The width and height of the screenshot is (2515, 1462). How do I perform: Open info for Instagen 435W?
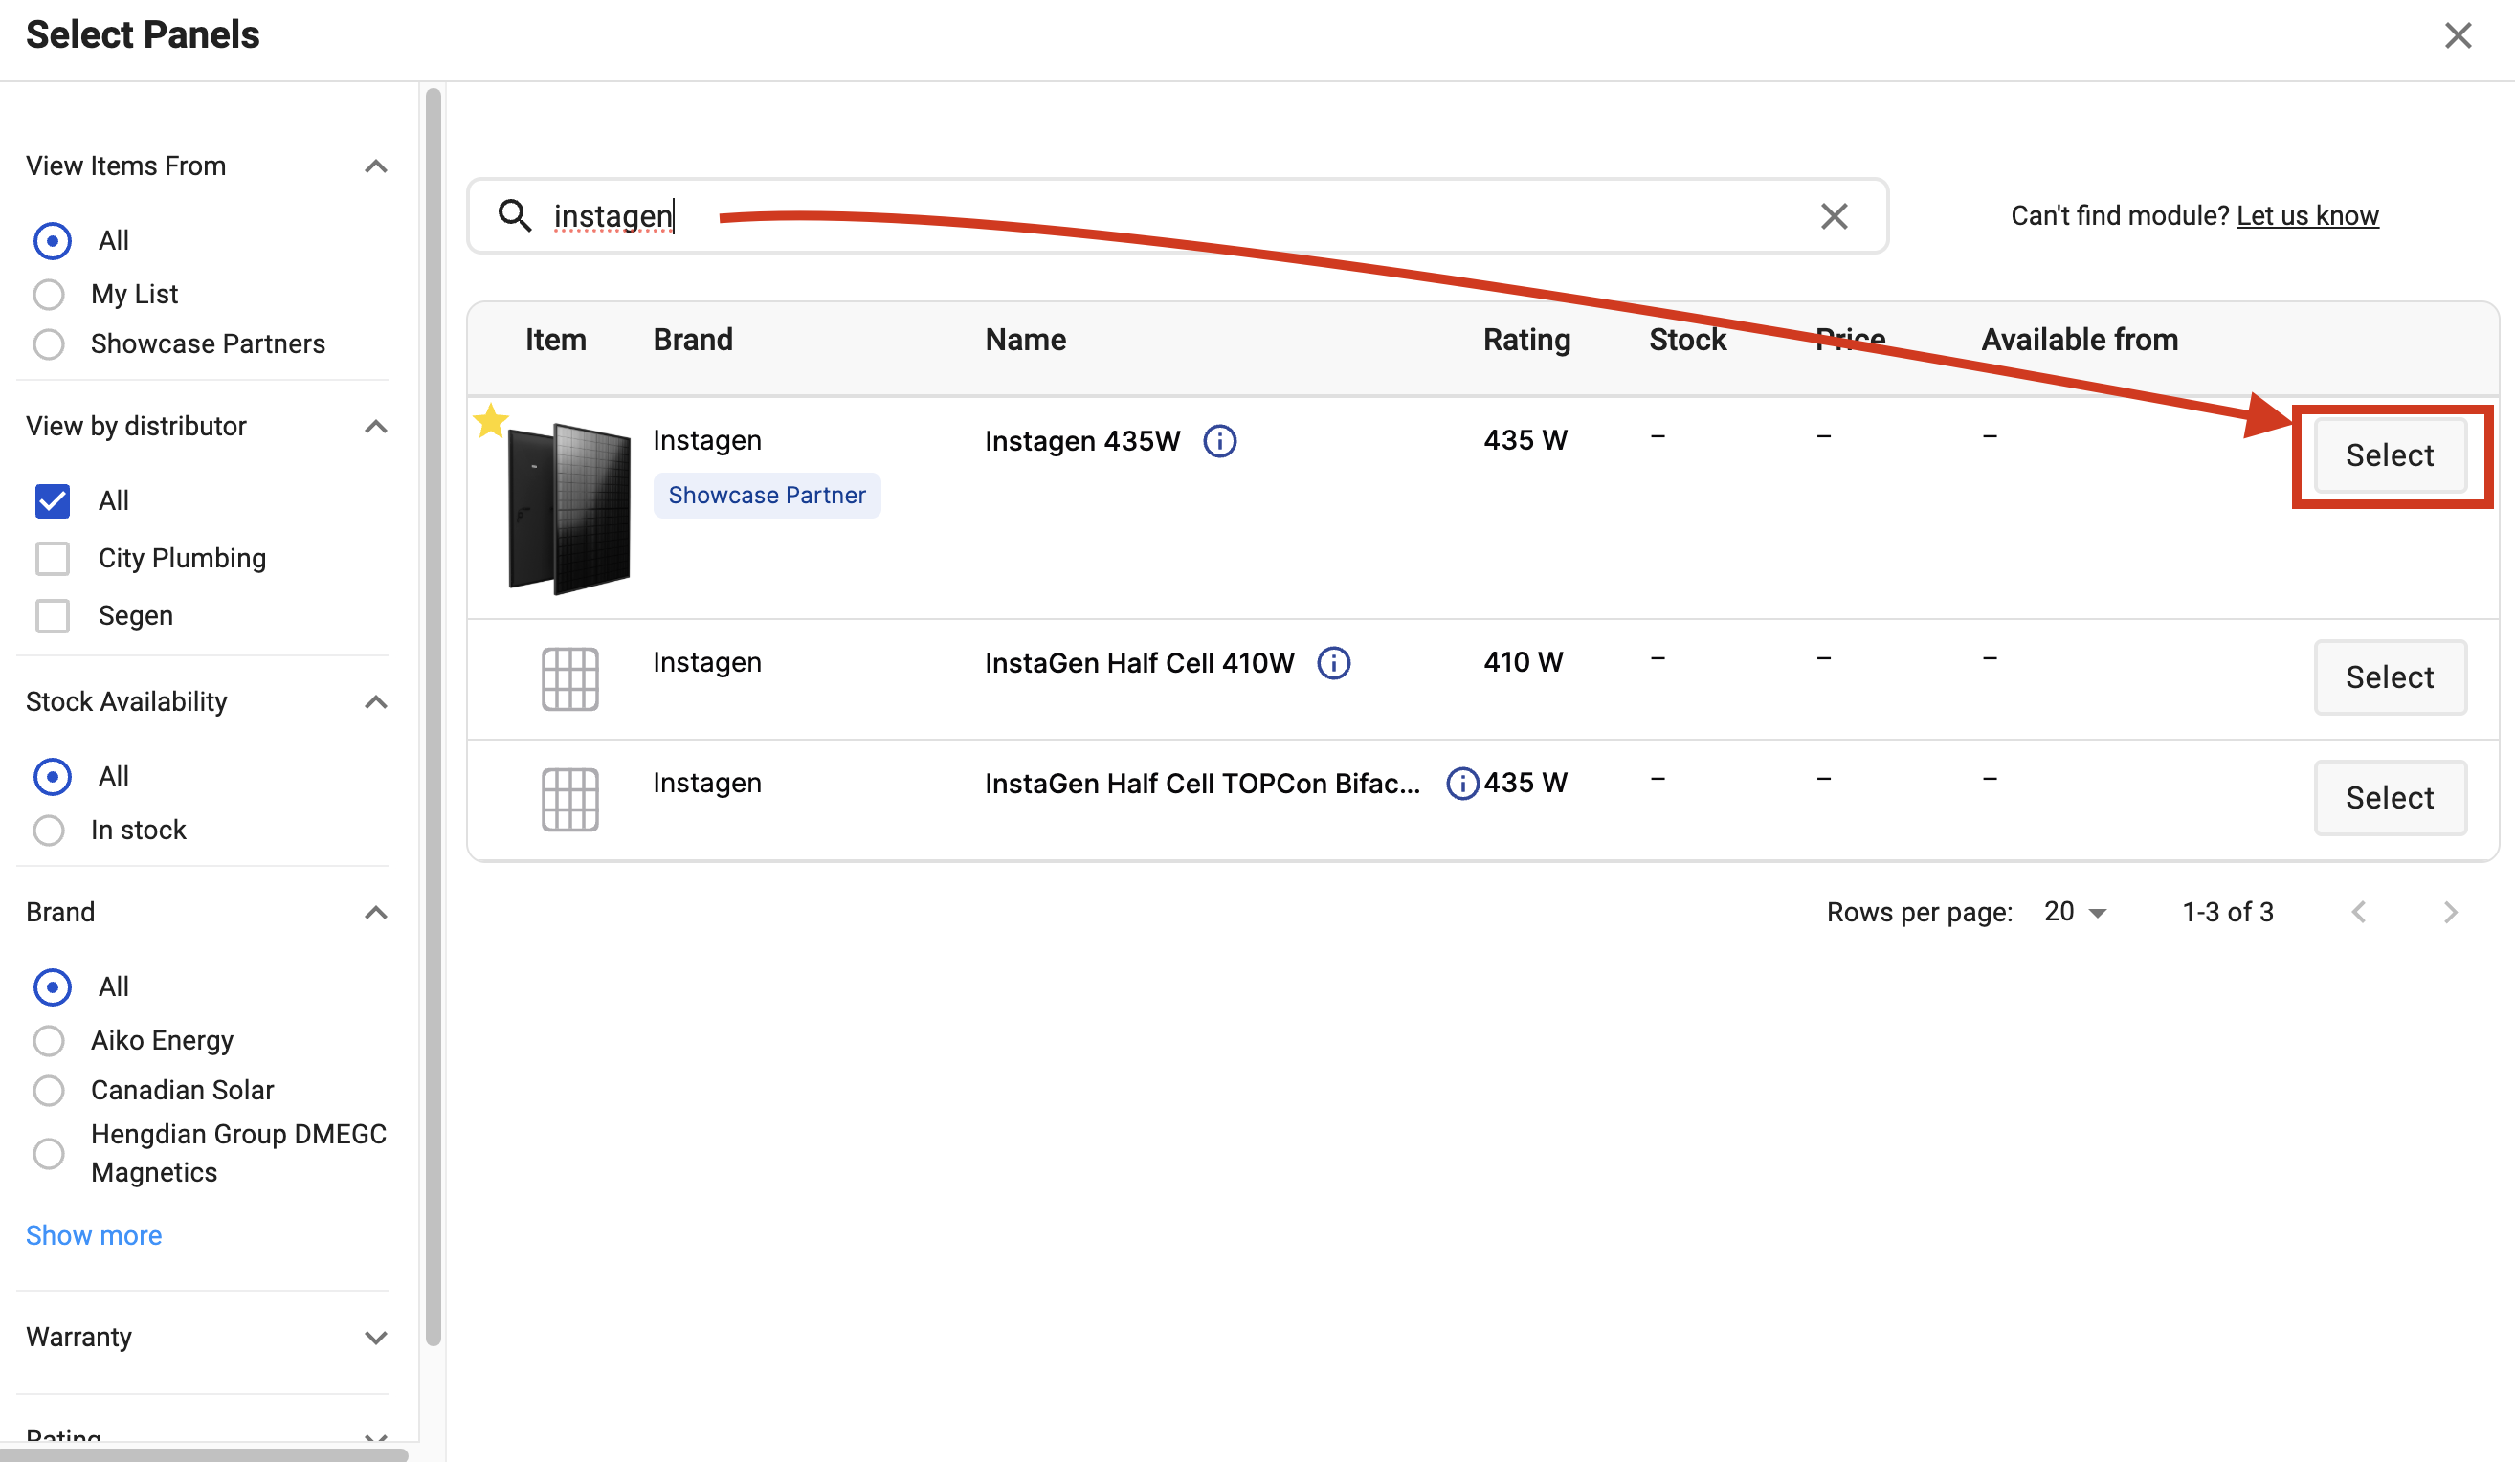click(1219, 441)
